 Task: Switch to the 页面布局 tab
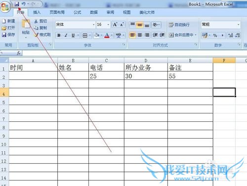pyautogui.click(x=57, y=12)
